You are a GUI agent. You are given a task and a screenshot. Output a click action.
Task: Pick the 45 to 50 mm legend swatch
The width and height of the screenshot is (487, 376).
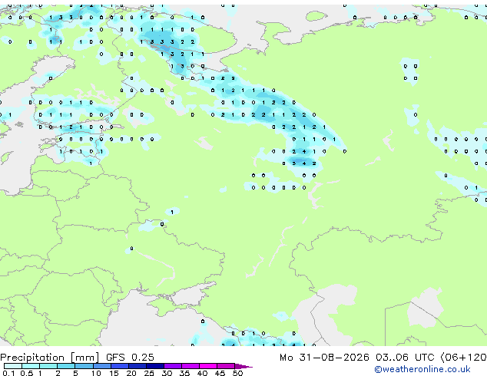tap(226, 366)
